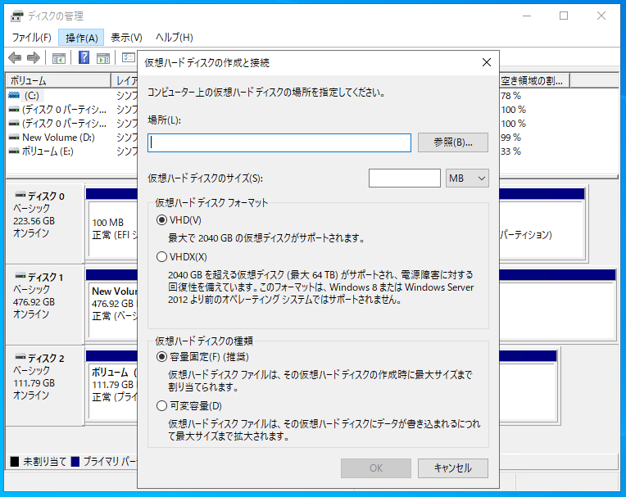This screenshot has height=497, width=626.
Task: Select the New Volume (D:) drive icon
Action: click(14, 138)
